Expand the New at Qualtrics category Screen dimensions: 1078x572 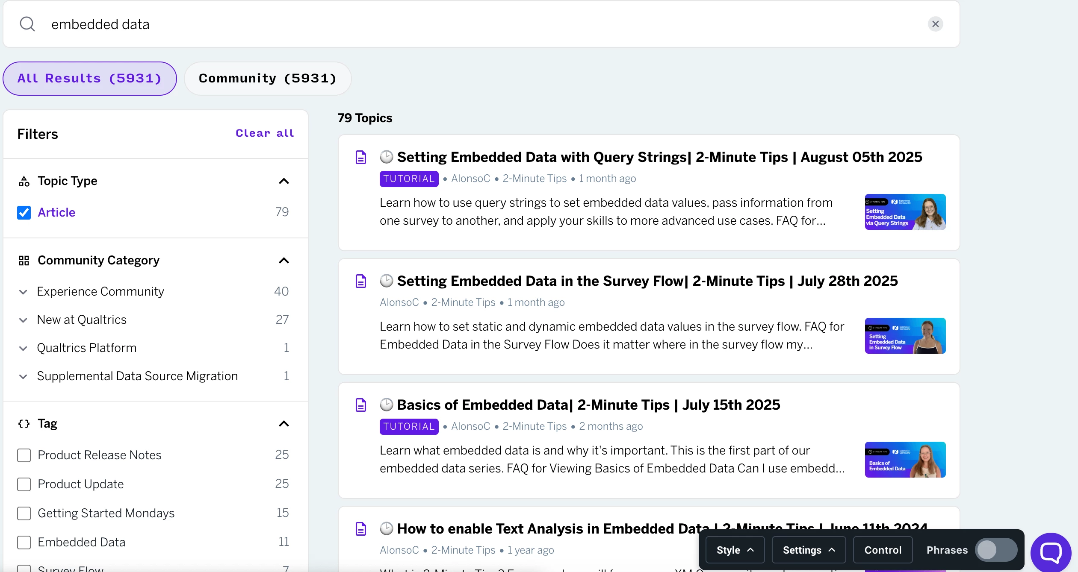(x=23, y=320)
